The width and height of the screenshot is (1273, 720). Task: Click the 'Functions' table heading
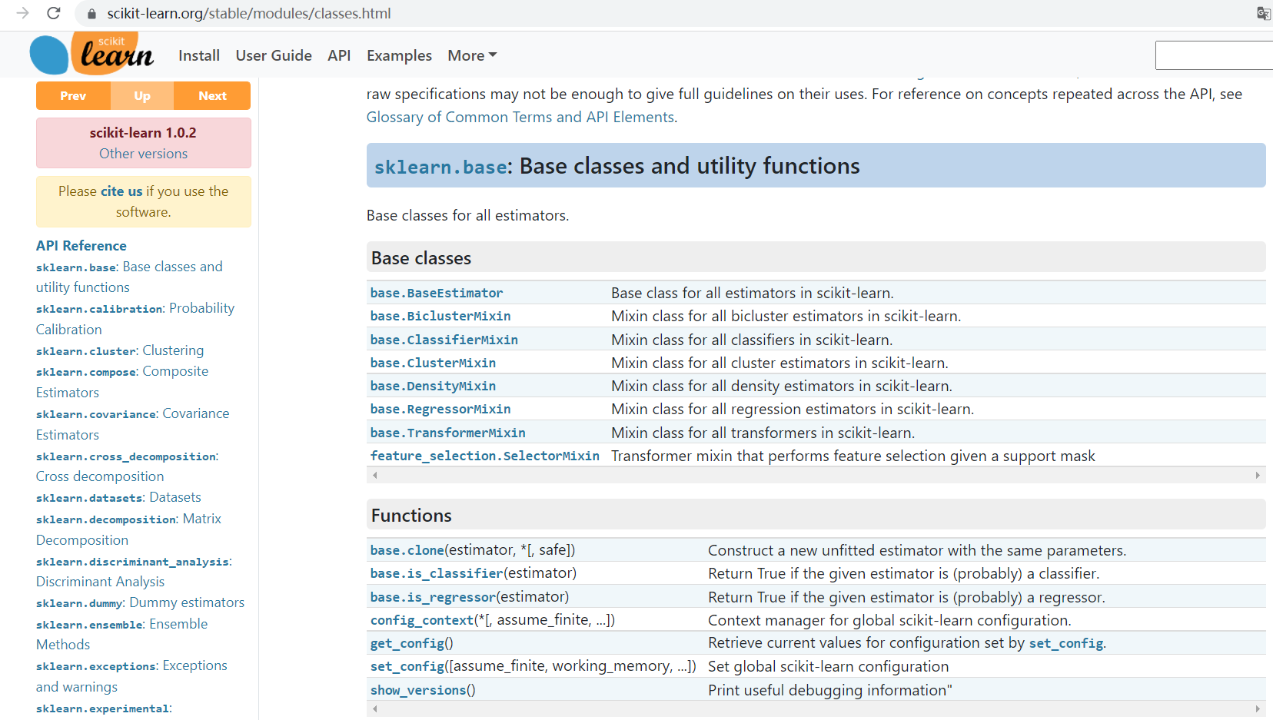(x=411, y=516)
